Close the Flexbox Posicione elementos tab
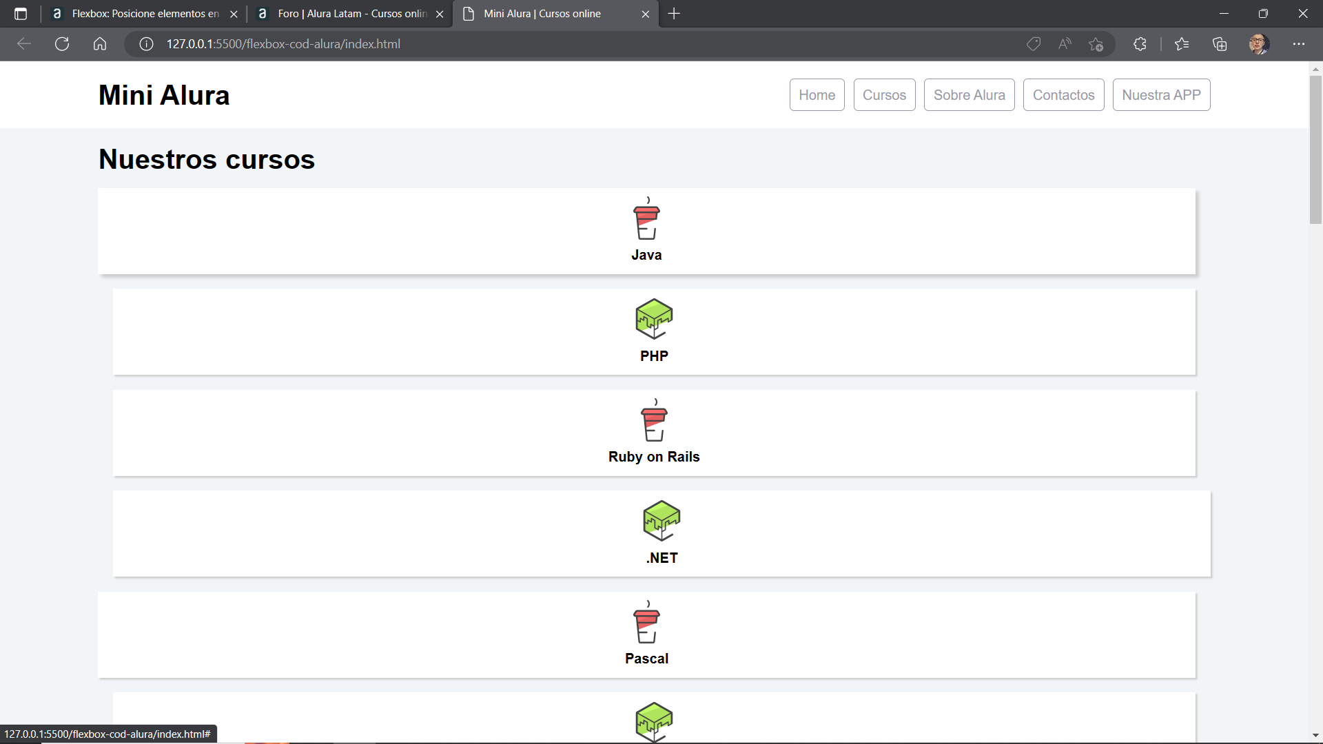The width and height of the screenshot is (1323, 744). click(x=234, y=14)
